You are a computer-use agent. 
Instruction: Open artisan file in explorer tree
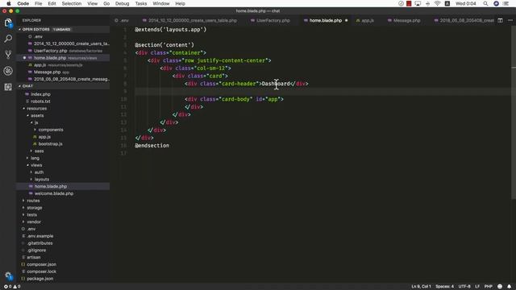34,258
